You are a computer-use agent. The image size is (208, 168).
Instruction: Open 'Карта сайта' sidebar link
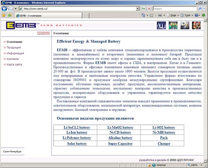pyautogui.click(x=14, y=65)
